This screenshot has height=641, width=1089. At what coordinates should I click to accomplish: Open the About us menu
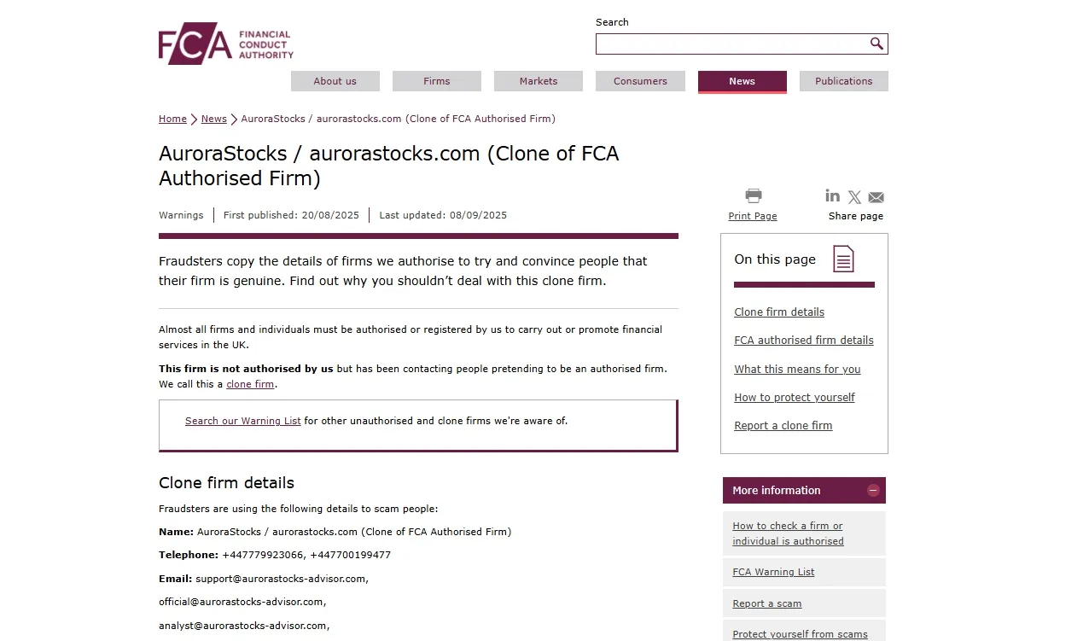click(335, 81)
